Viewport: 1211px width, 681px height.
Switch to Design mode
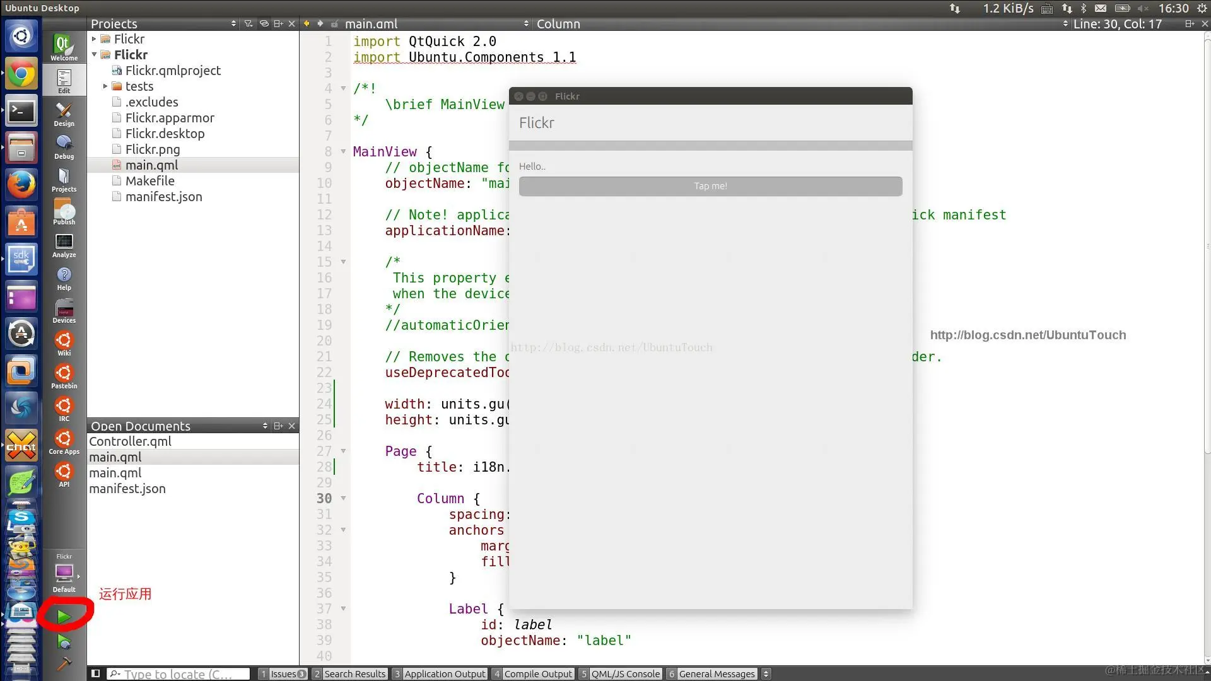pos(64,114)
